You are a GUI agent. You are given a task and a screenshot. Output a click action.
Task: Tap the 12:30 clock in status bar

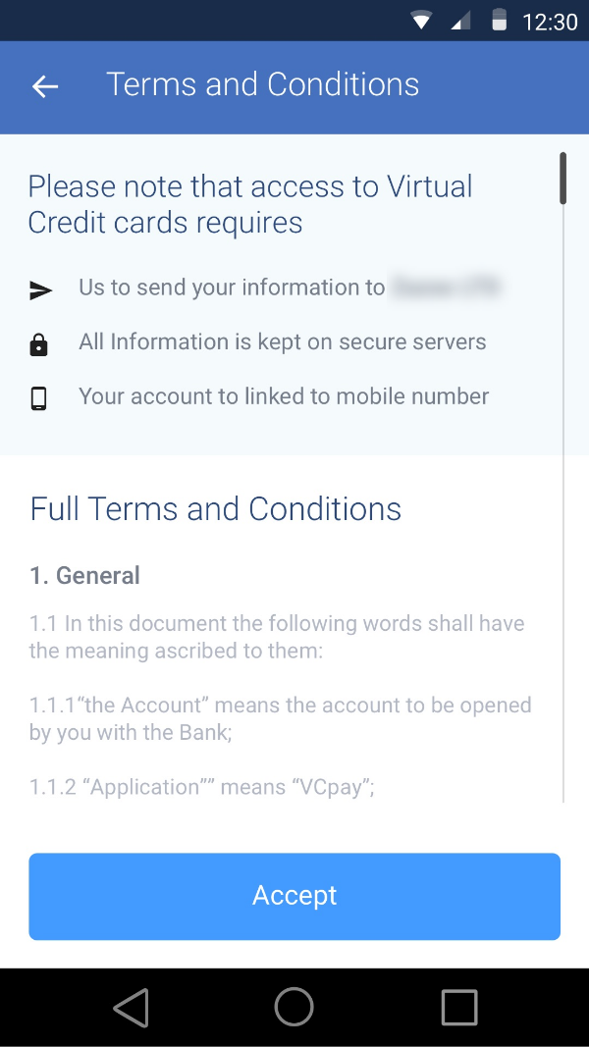[550, 22]
